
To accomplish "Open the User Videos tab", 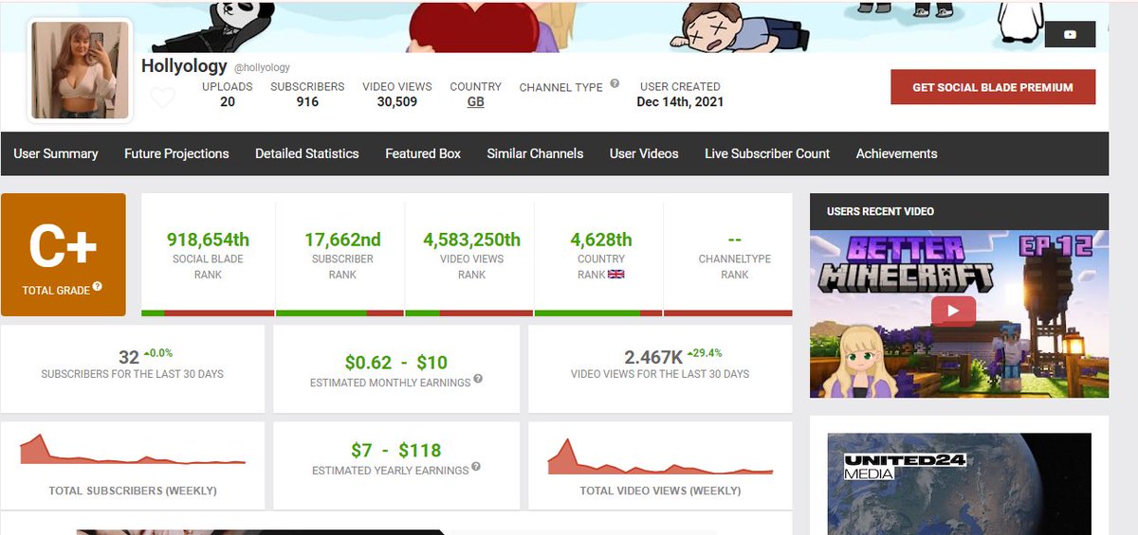I will (644, 153).
